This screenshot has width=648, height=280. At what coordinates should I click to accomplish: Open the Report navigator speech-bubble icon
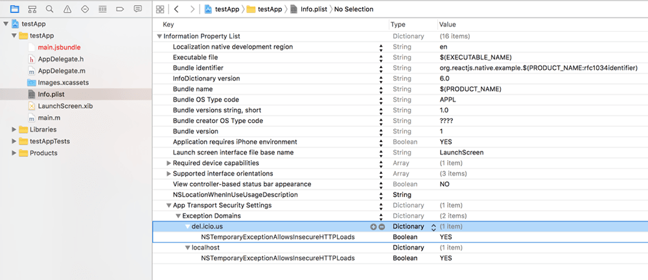click(137, 9)
